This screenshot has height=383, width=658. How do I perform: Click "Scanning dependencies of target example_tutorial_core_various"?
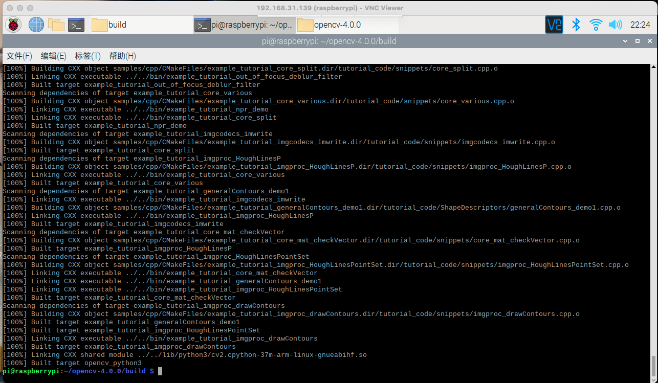coord(127,93)
